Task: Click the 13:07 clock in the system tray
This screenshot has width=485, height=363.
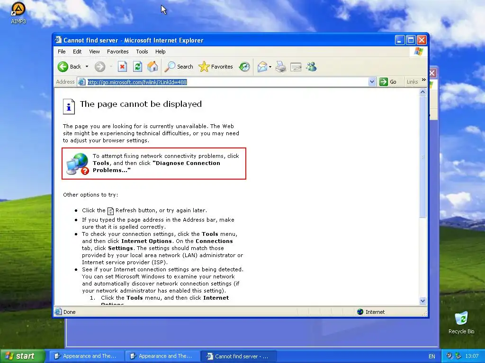Action: point(472,356)
